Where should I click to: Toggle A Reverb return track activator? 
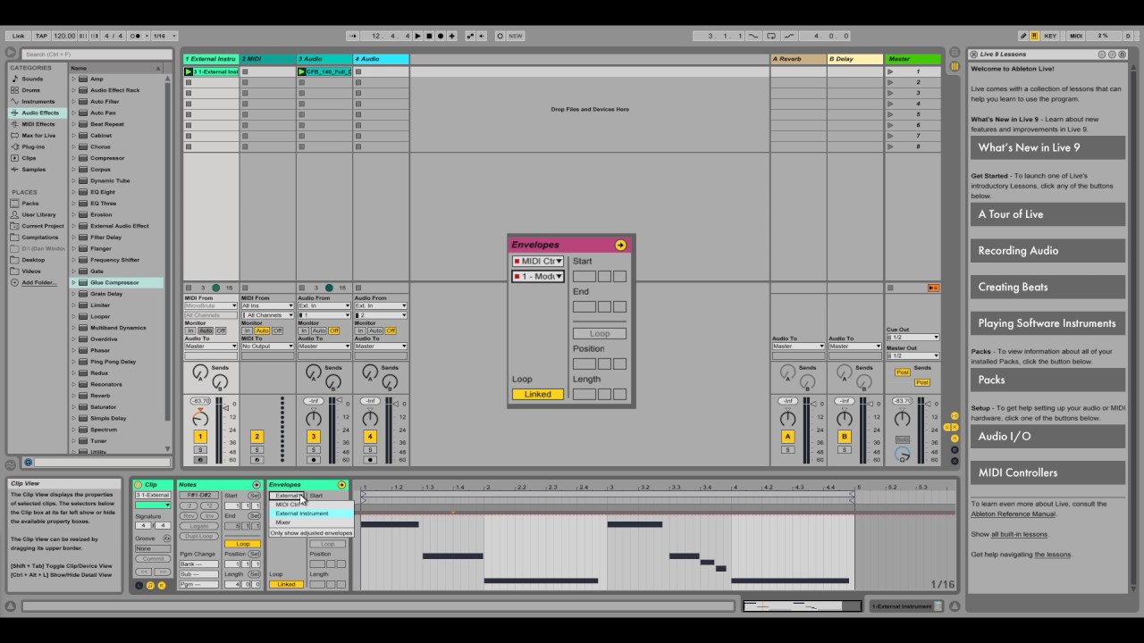point(787,437)
